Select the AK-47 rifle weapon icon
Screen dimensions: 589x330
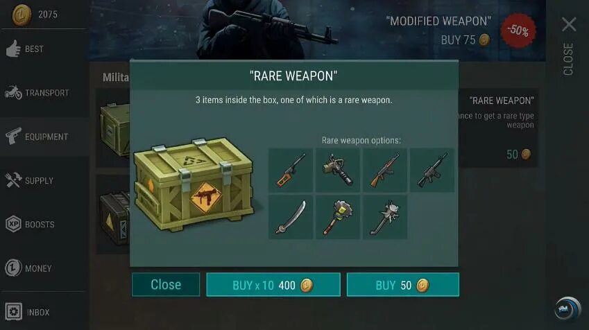point(384,170)
